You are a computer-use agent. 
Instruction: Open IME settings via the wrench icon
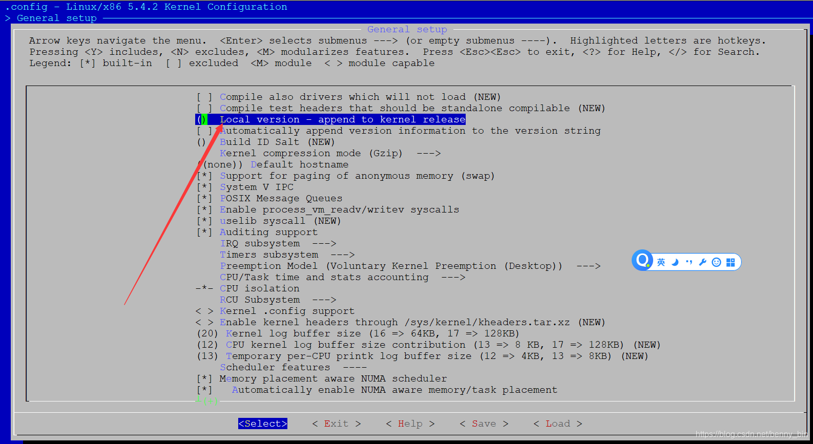pyautogui.click(x=703, y=262)
